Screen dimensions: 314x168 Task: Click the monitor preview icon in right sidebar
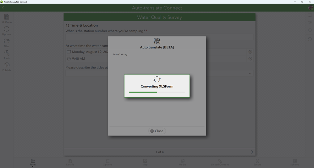pyautogui.click(x=310, y=15)
